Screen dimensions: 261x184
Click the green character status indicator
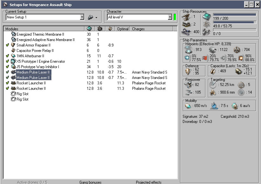click(x=175, y=17)
